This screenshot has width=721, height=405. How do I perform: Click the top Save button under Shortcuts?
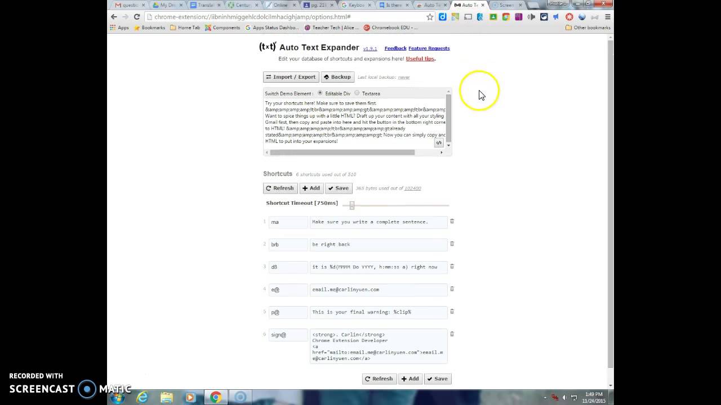(339, 188)
